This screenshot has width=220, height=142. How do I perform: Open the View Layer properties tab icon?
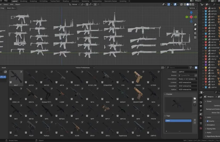click(x=201, y=110)
